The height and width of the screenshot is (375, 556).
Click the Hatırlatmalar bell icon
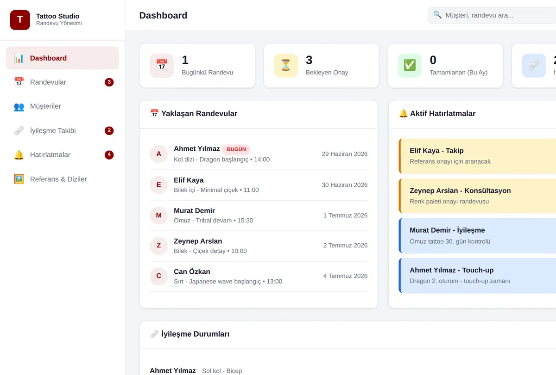[19, 155]
